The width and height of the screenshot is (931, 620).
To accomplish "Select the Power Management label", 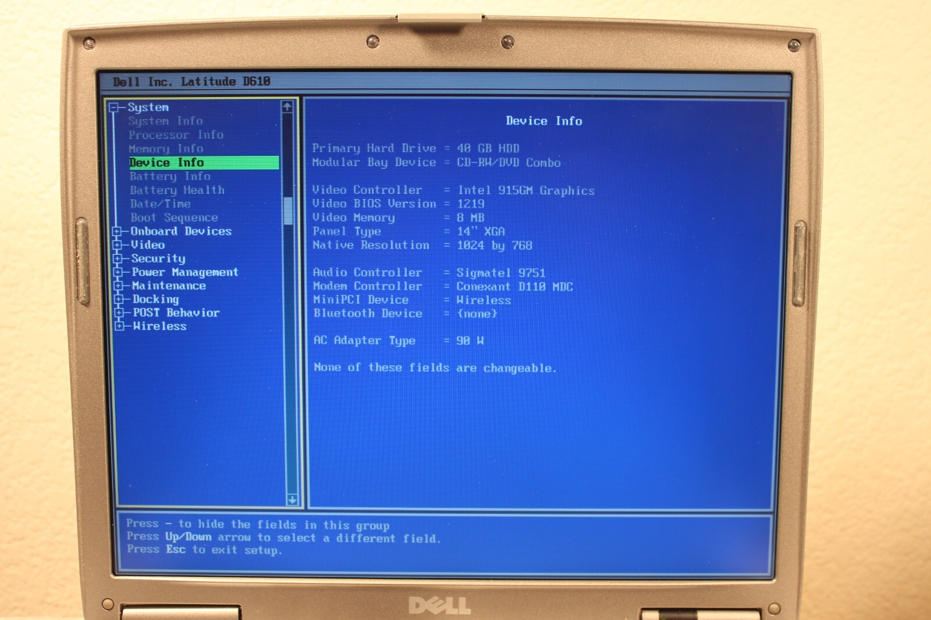I will [185, 272].
